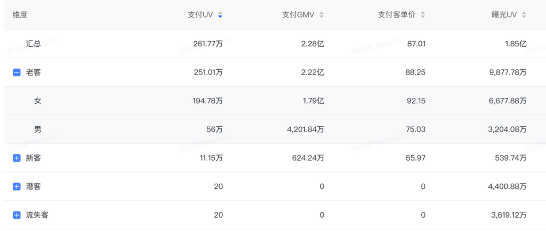This screenshot has width=546, height=231.
Task: Click sort arrows next to 支付客单价
Action: (423, 15)
